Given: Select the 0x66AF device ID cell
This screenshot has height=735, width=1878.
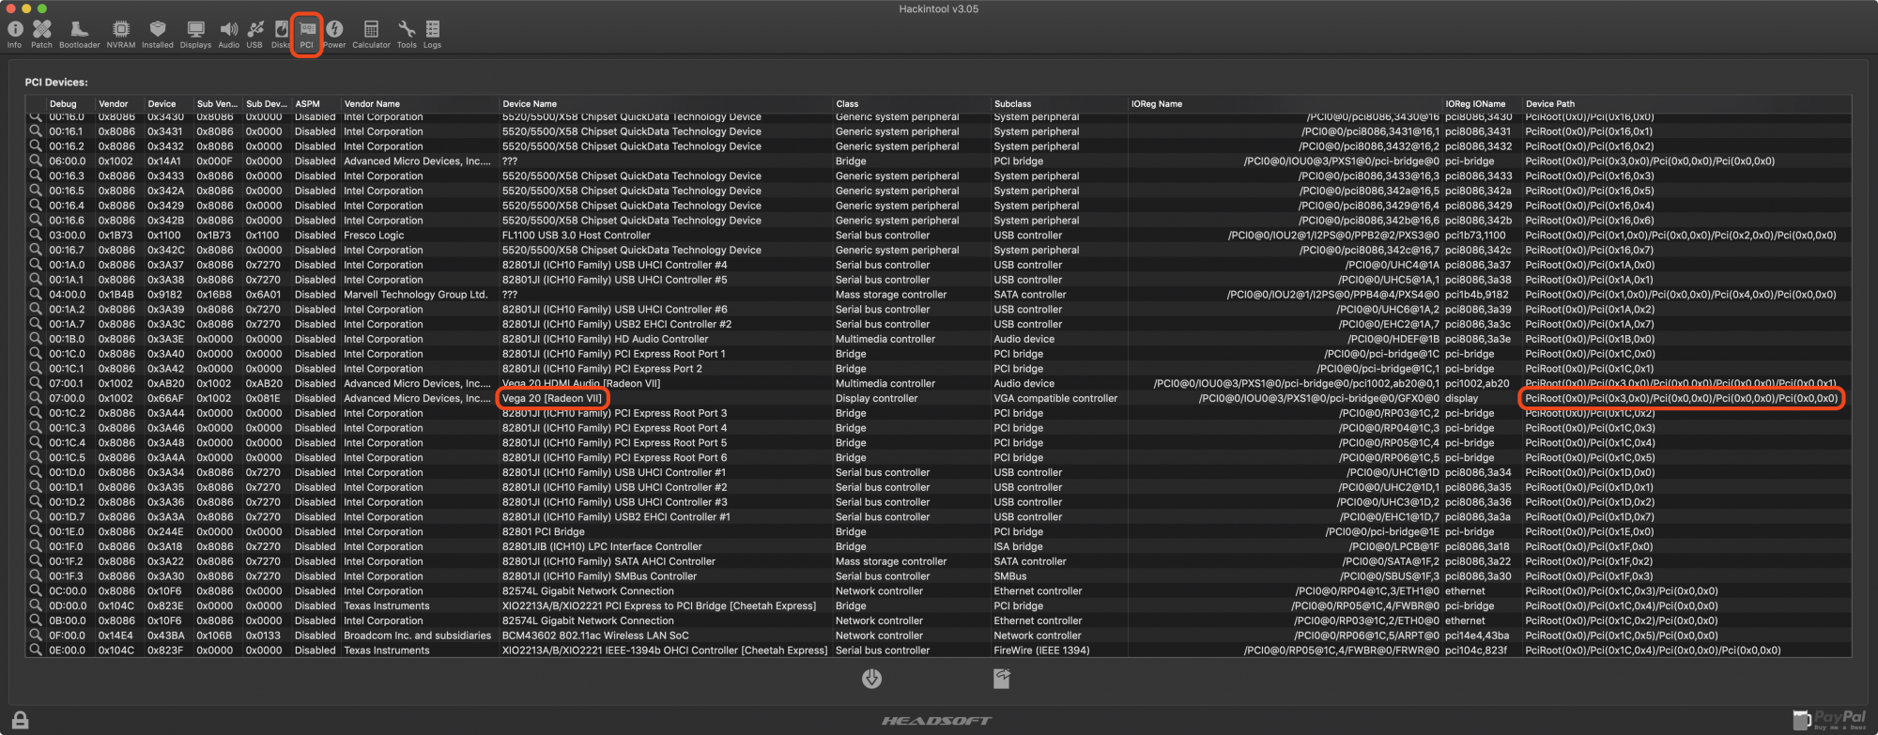Looking at the screenshot, I should click(166, 398).
